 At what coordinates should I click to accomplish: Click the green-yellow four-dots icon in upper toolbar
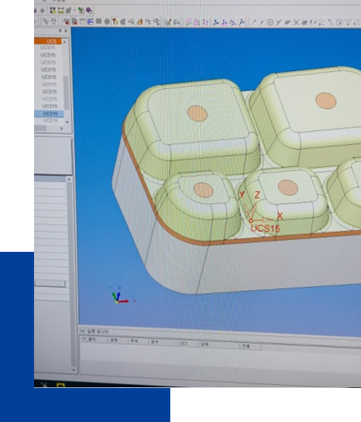click(53, 10)
